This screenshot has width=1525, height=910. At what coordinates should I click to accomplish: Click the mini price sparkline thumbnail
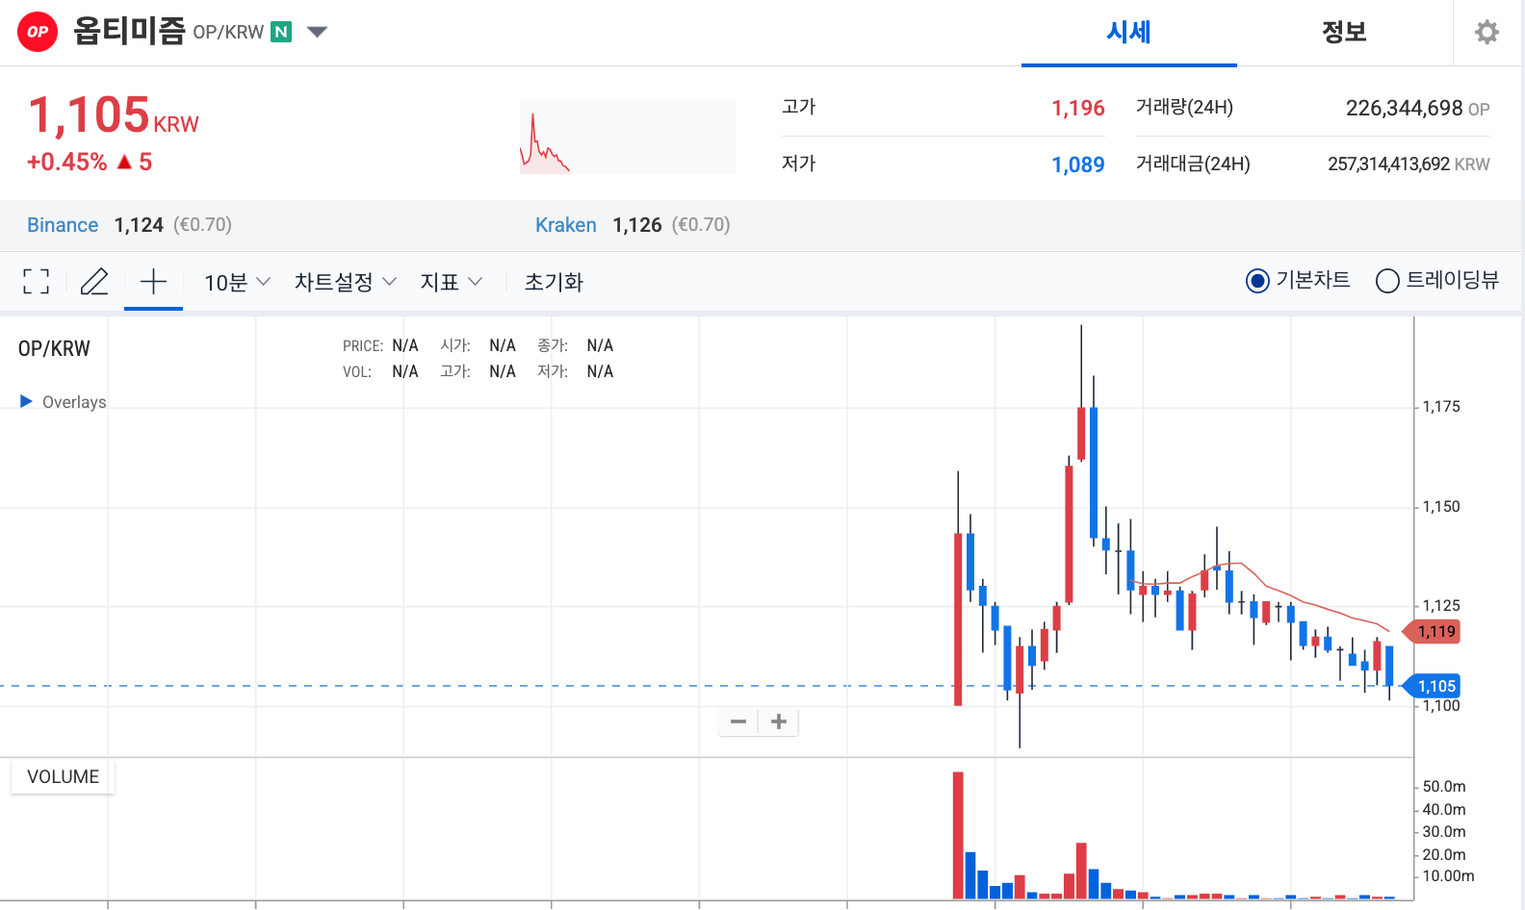[627, 136]
